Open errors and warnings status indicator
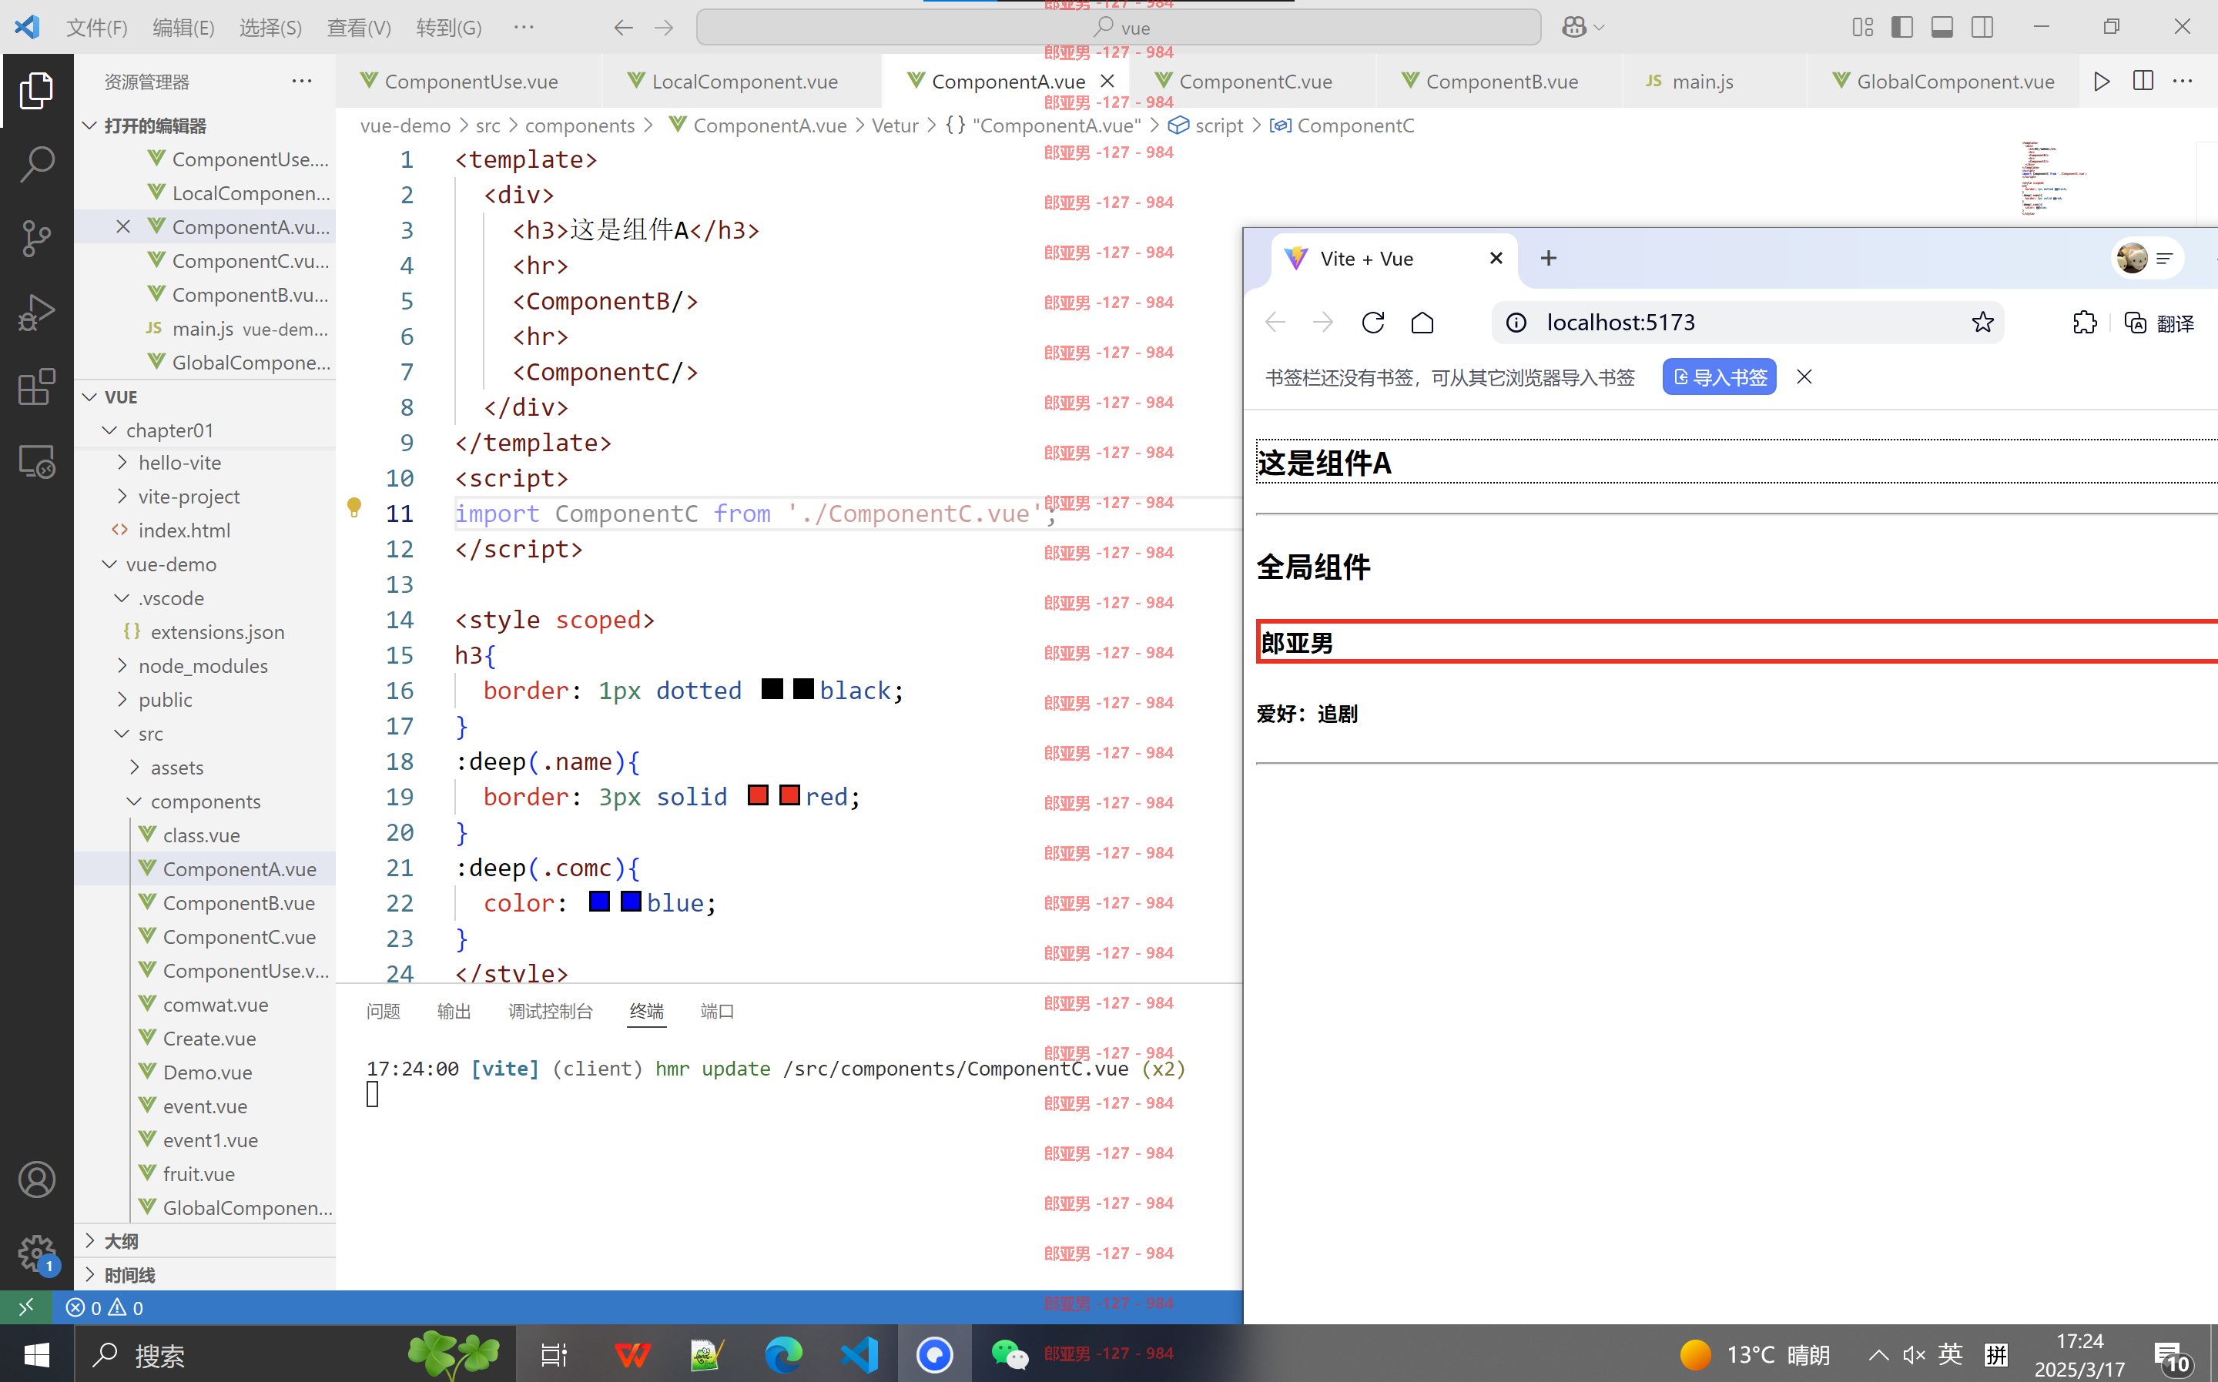This screenshot has width=2218, height=1382. pyautogui.click(x=104, y=1307)
